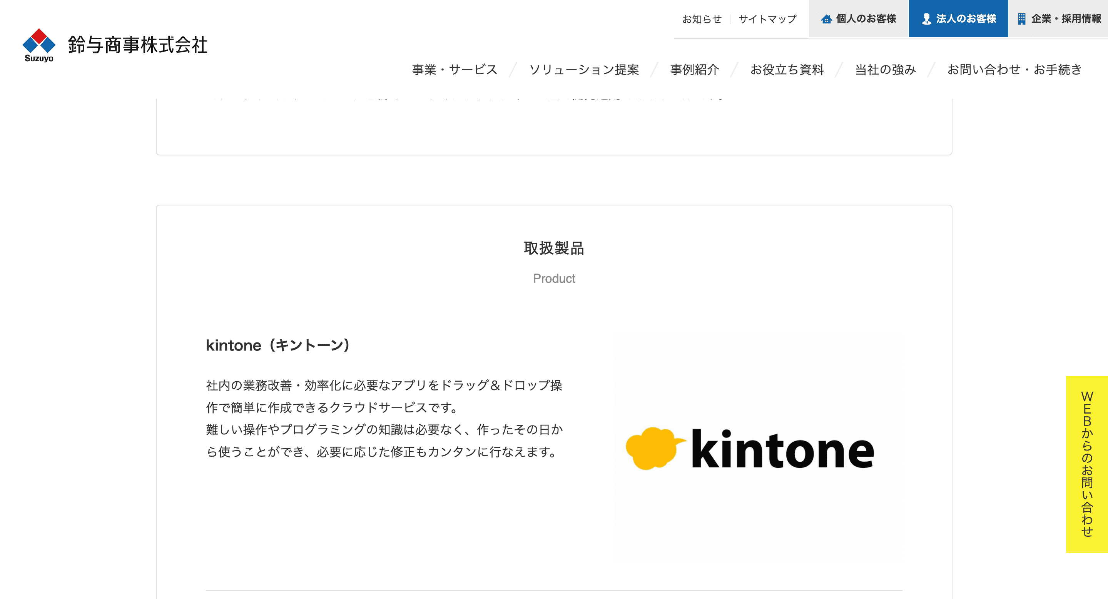Click the paragraph starting 社内の業務改善
The width and height of the screenshot is (1108, 599).
384,419
